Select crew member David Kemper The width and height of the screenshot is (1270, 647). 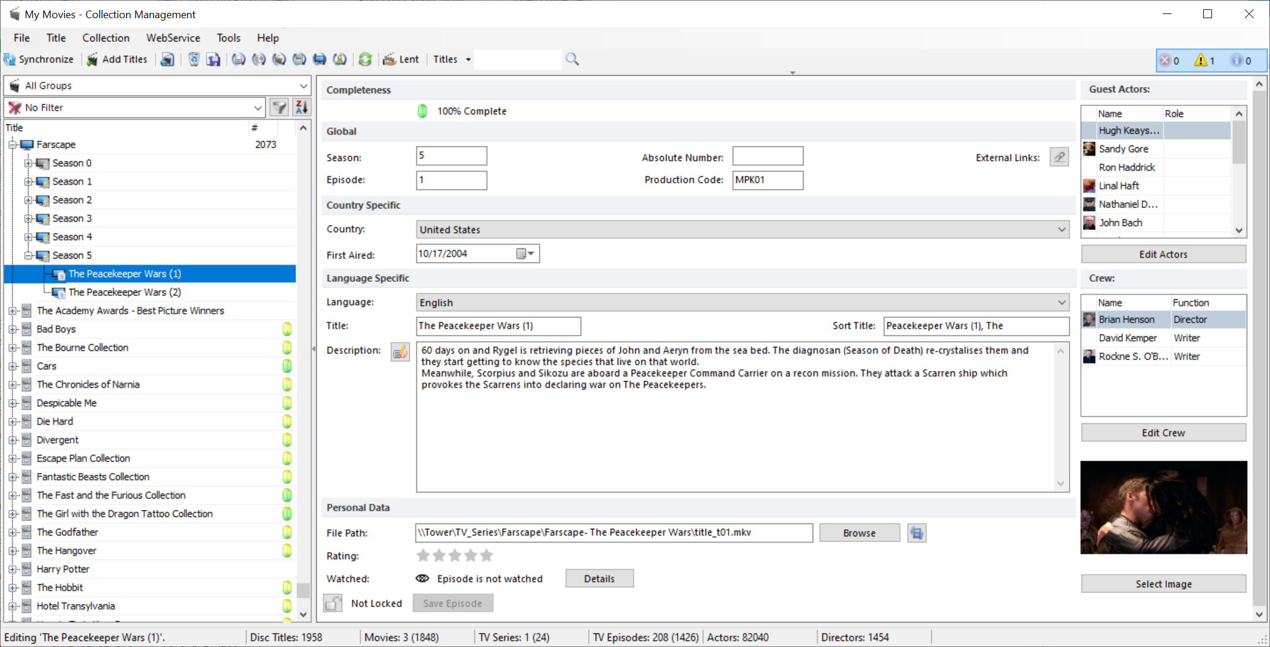click(x=1128, y=338)
